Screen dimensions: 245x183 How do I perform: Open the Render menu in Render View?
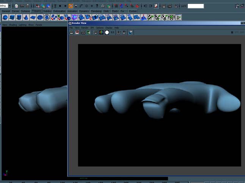(x=85, y=28)
